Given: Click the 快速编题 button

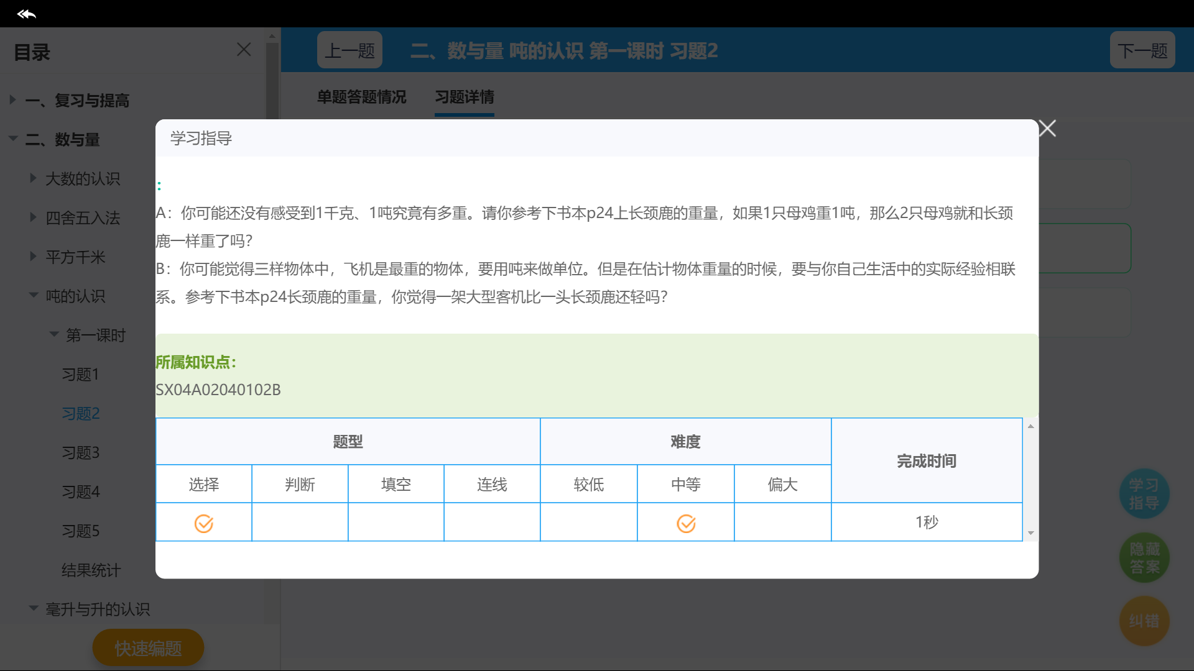Looking at the screenshot, I should pyautogui.click(x=148, y=648).
